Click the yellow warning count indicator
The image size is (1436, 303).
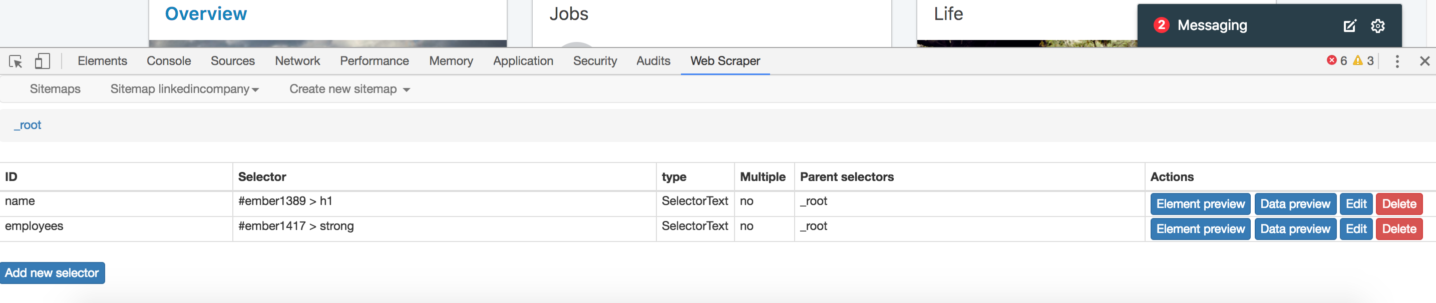point(1363,60)
